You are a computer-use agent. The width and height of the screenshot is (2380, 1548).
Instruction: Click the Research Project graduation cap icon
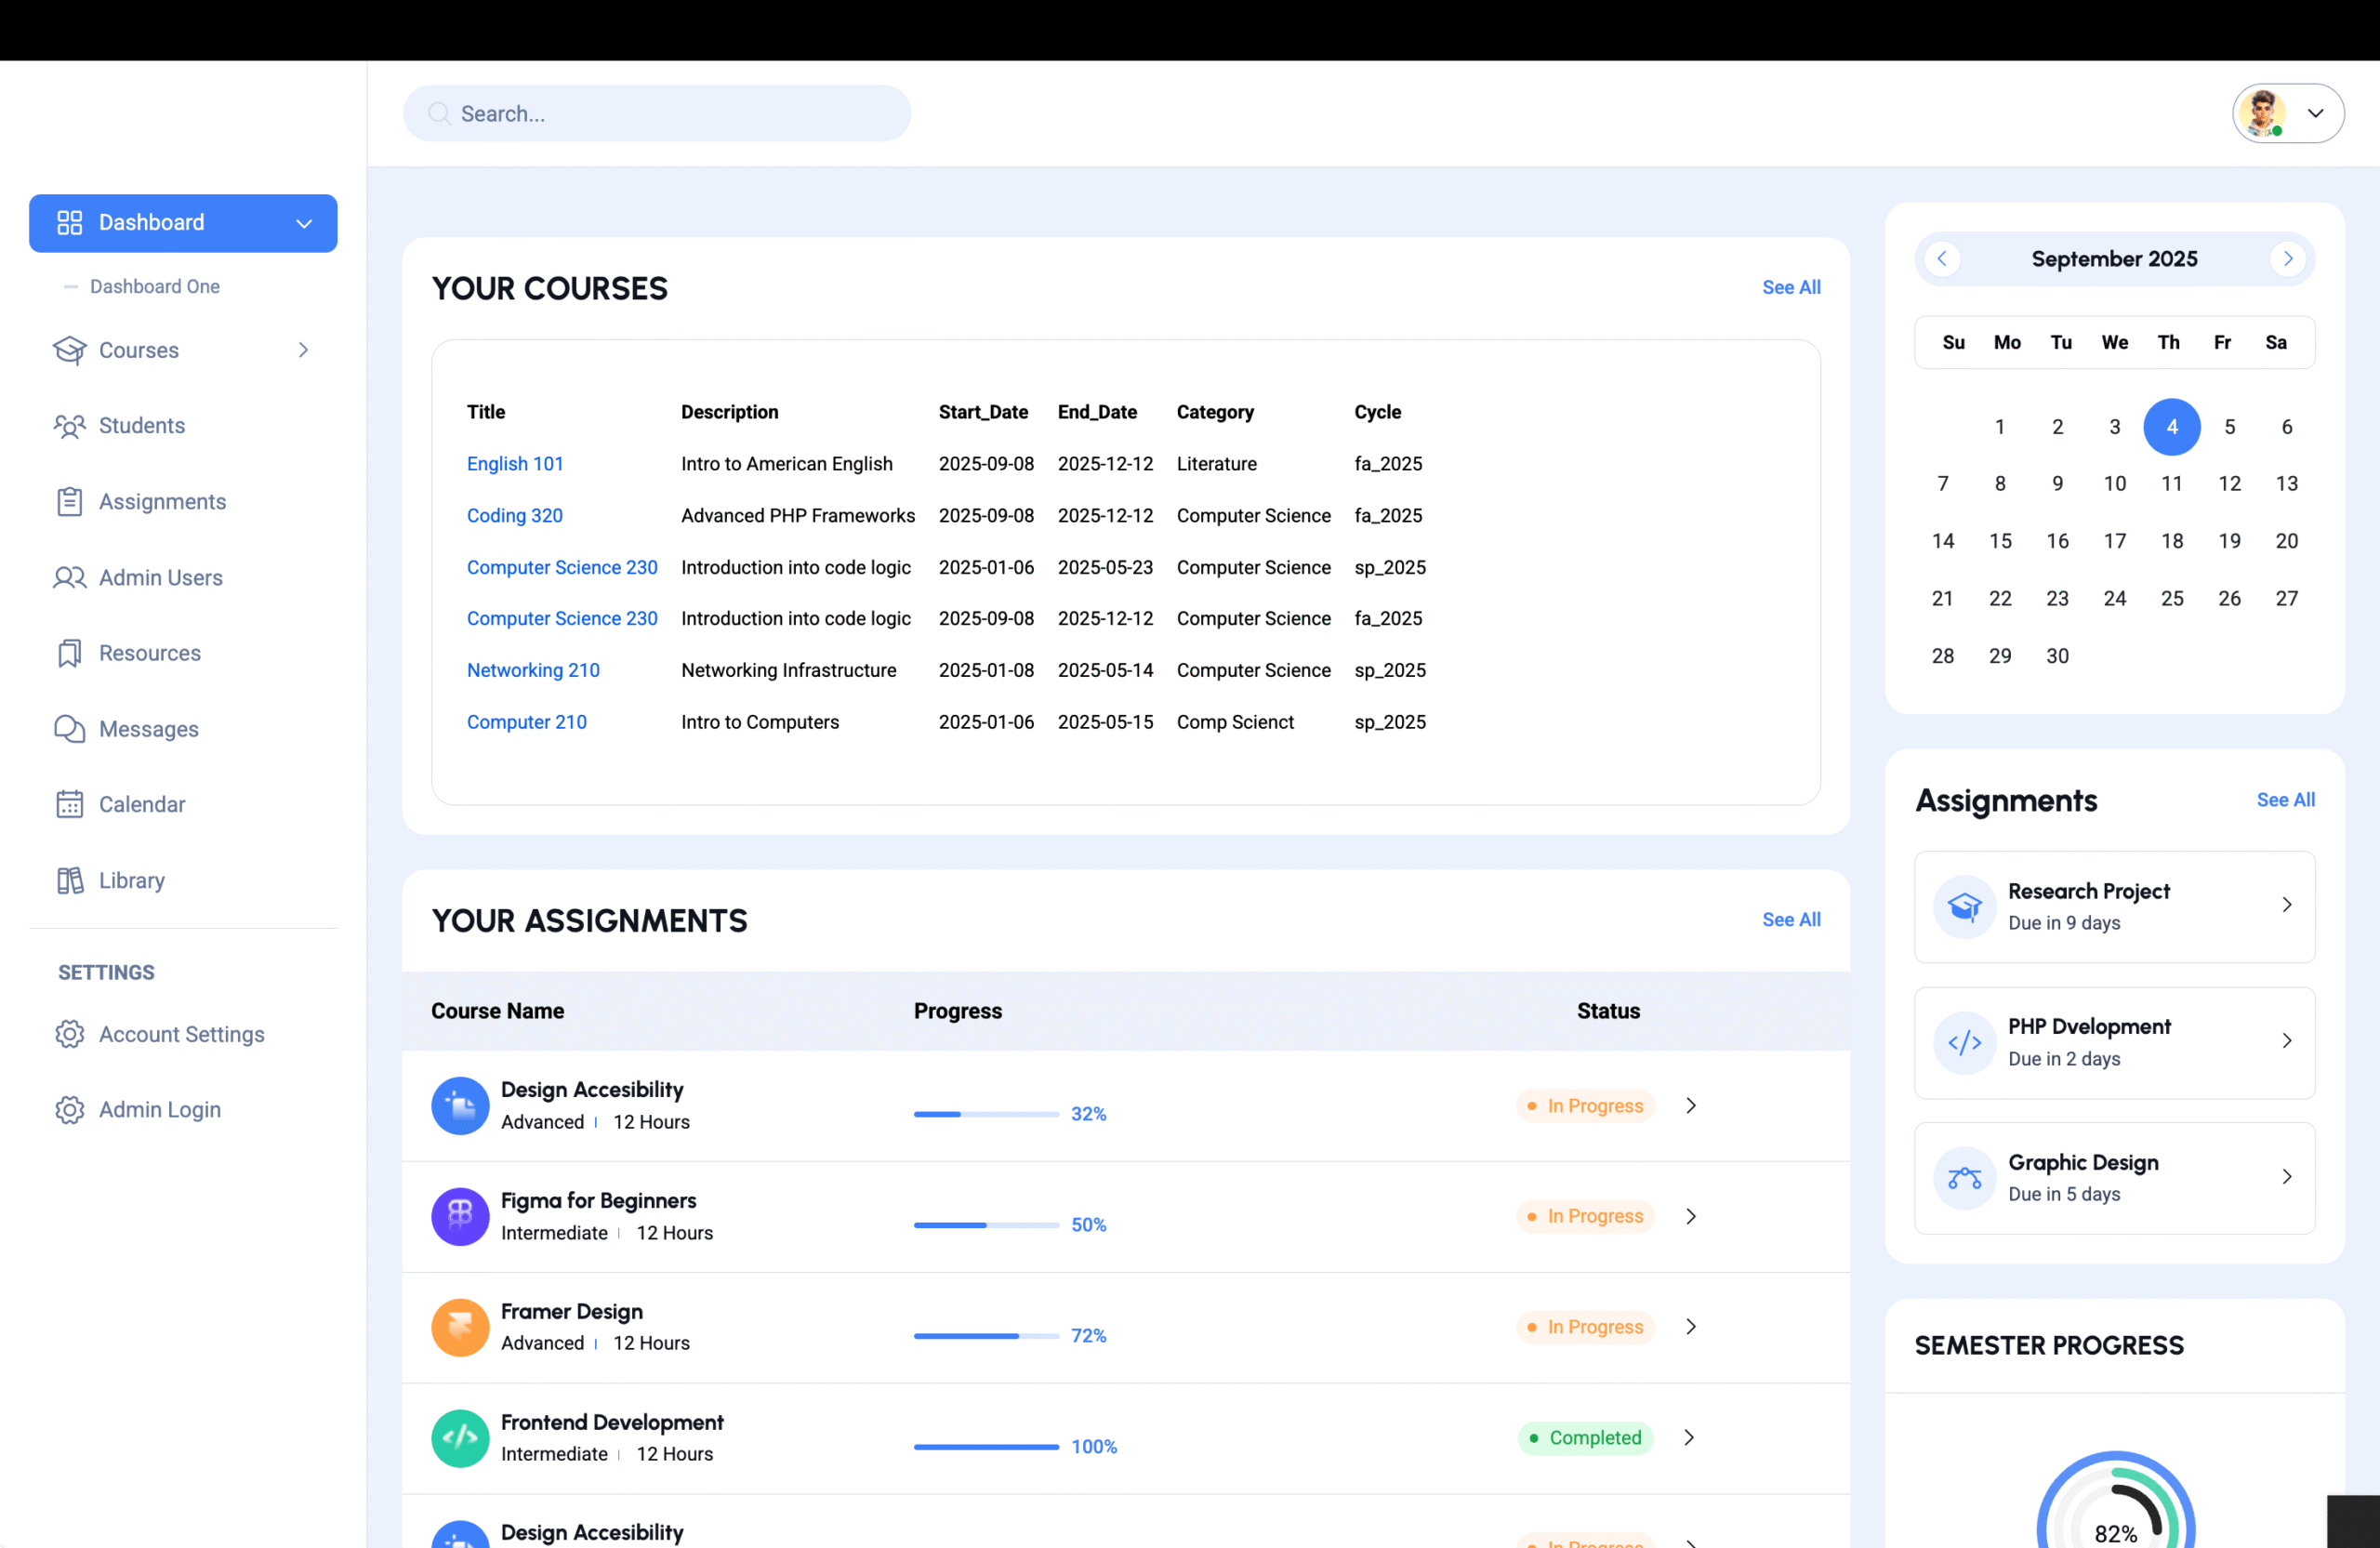point(1965,907)
